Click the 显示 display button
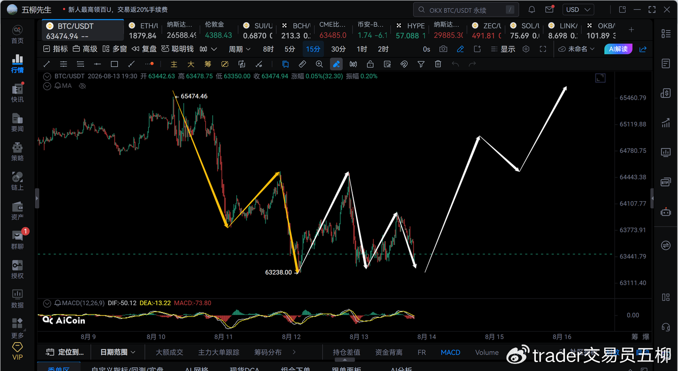Image resolution: width=678 pixels, height=371 pixels. tap(503, 49)
